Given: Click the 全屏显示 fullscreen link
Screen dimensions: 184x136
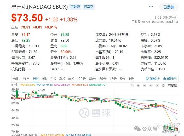Looking at the screenshot, I should coord(170,79).
